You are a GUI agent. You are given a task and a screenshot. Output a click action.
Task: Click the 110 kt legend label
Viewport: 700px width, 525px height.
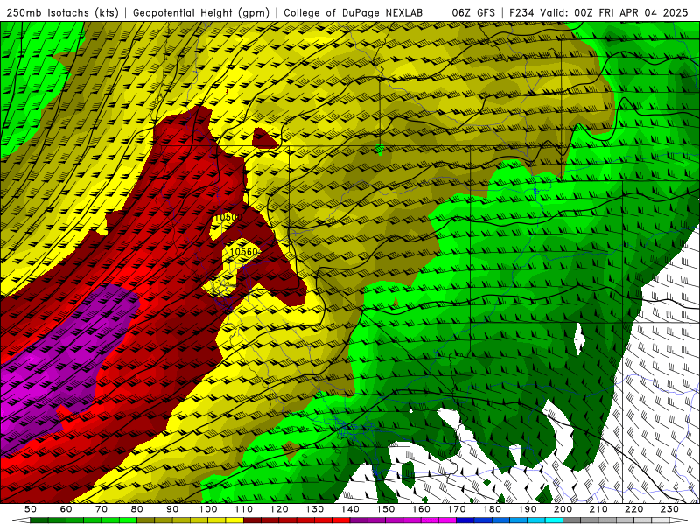click(244, 509)
